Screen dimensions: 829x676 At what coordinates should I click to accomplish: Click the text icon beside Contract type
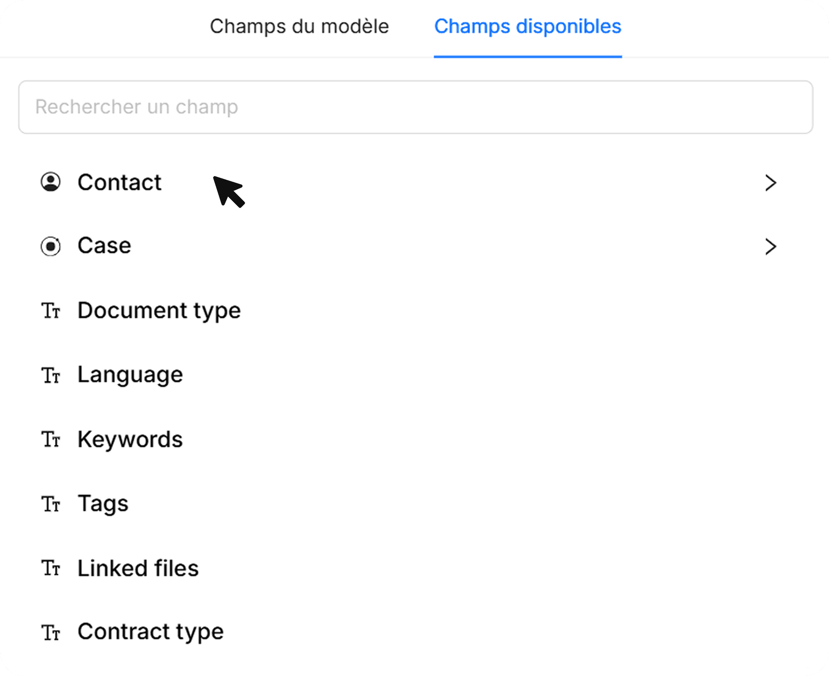50,632
